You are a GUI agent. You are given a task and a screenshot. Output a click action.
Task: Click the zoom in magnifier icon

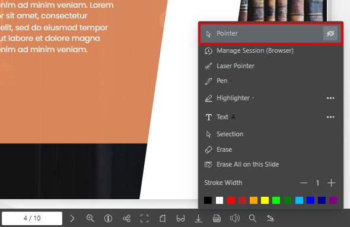pyautogui.click(x=90, y=219)
